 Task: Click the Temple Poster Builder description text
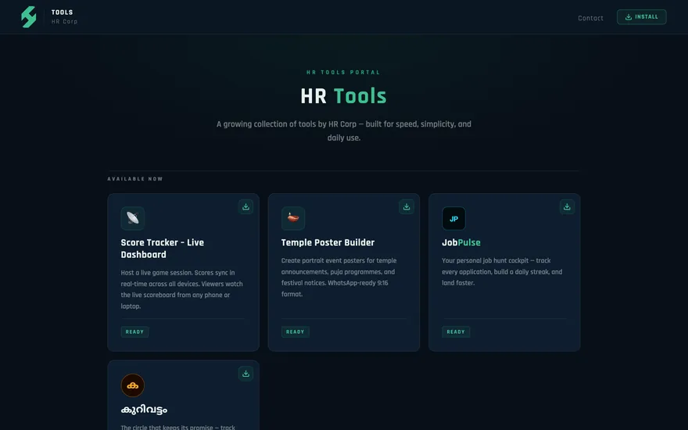pos(339,278)
